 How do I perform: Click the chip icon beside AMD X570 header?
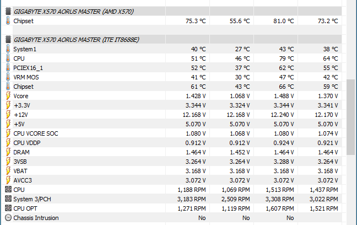(x=8, y=12)
